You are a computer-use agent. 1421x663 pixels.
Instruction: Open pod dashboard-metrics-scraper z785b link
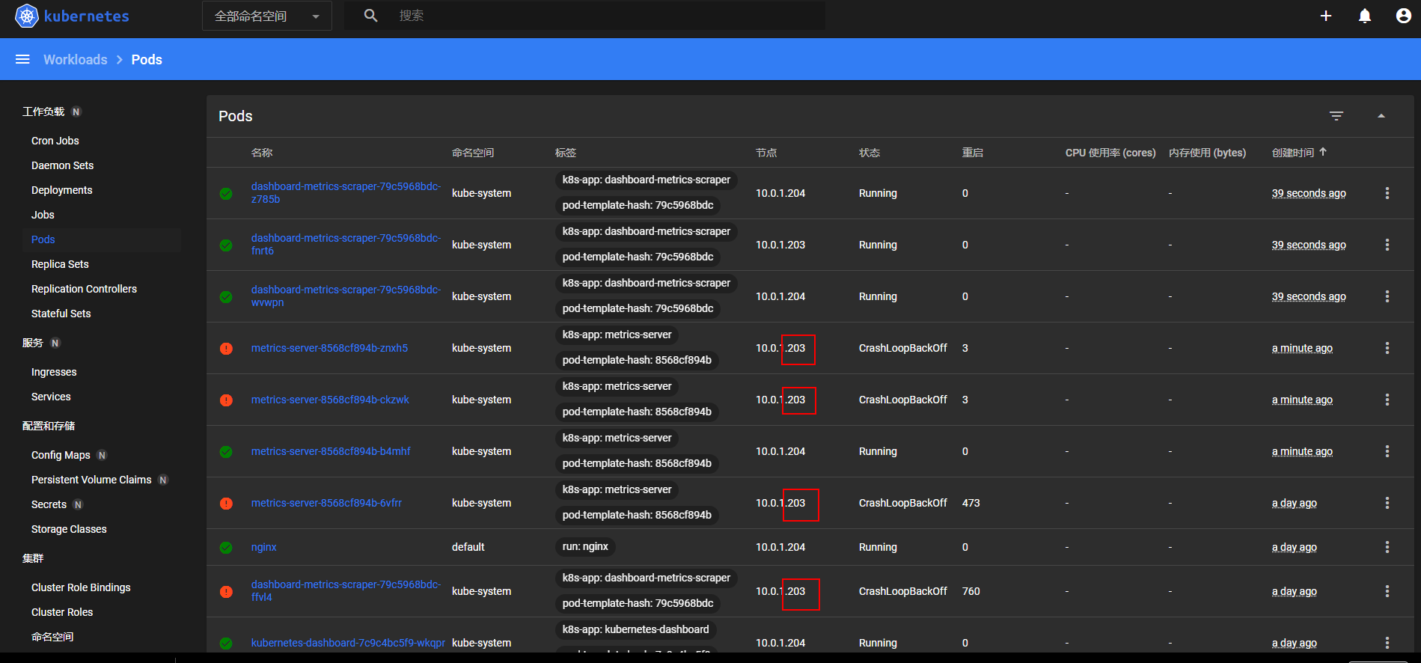(346, 193)
